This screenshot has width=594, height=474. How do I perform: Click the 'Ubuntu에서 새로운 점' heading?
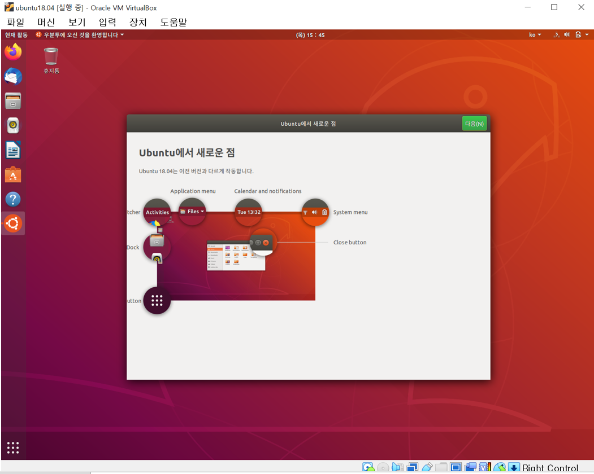[x=187, y=153]
